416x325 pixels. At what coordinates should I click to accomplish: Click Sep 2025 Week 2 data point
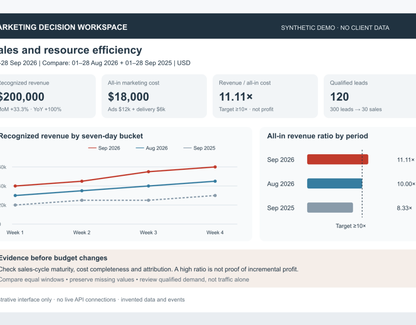click(82, 200)
